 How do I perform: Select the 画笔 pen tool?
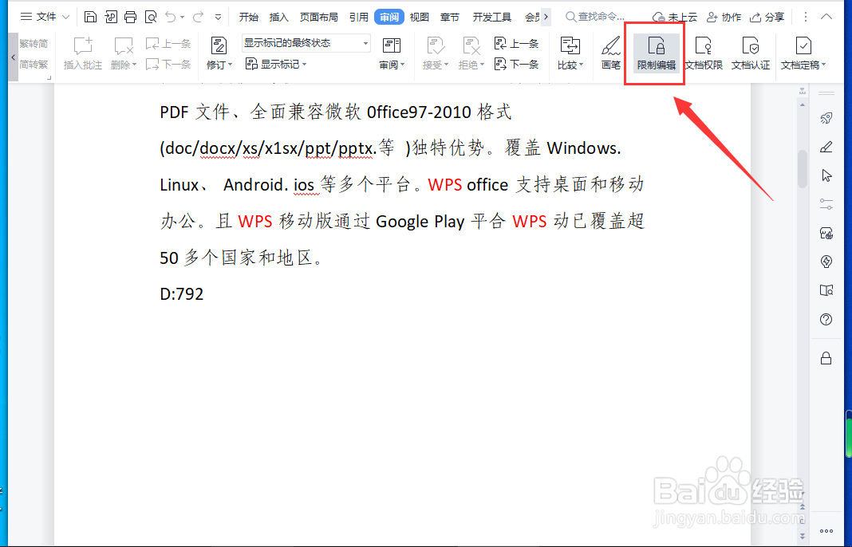coord(611,53)
